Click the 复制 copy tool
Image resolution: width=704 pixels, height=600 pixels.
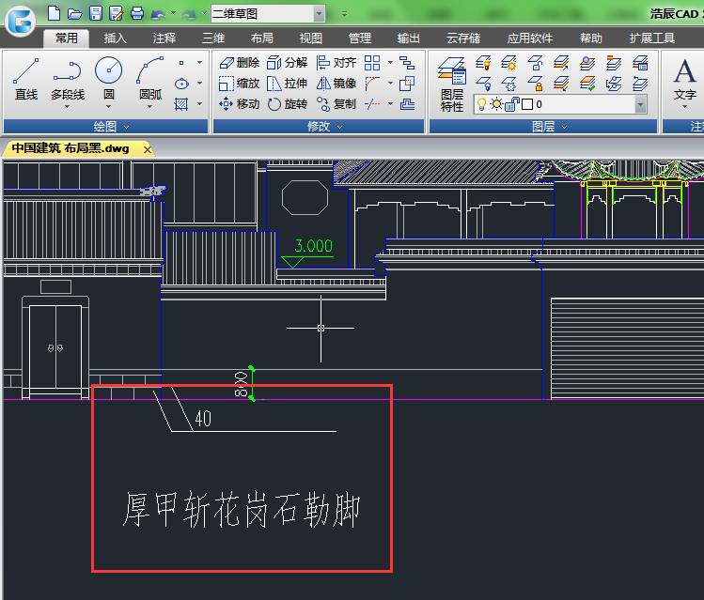336,104
